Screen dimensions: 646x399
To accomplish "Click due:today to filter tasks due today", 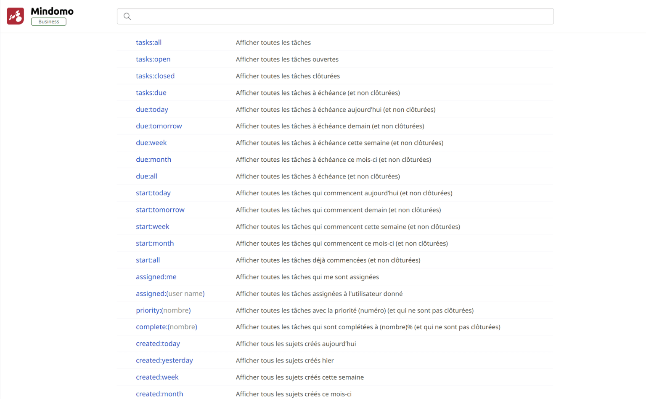I will pyautogui.click(x=152, y=109).
